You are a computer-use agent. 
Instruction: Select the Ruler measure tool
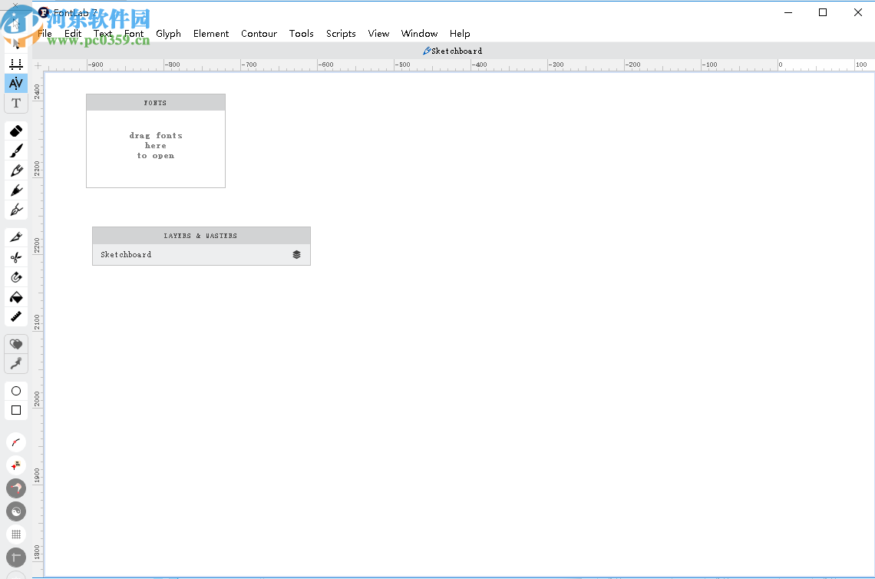coord(16,316)
